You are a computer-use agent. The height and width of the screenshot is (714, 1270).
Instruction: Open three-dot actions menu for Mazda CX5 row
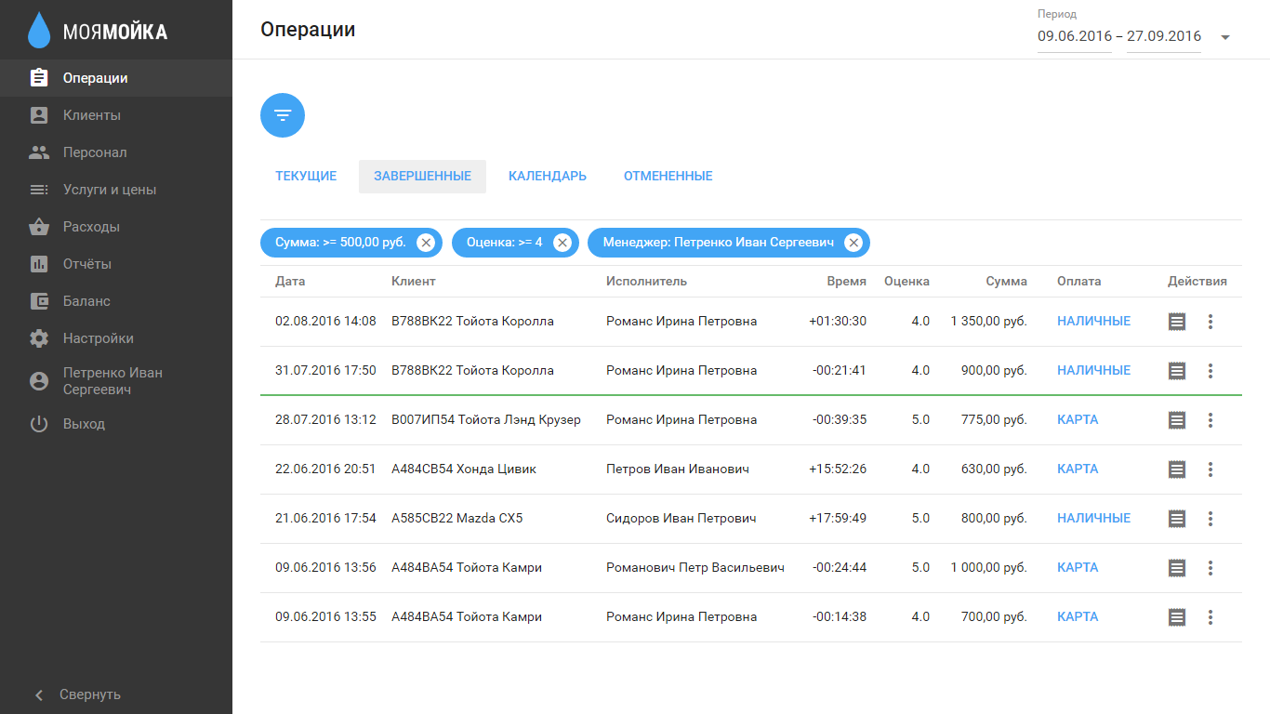(1210, 519)
